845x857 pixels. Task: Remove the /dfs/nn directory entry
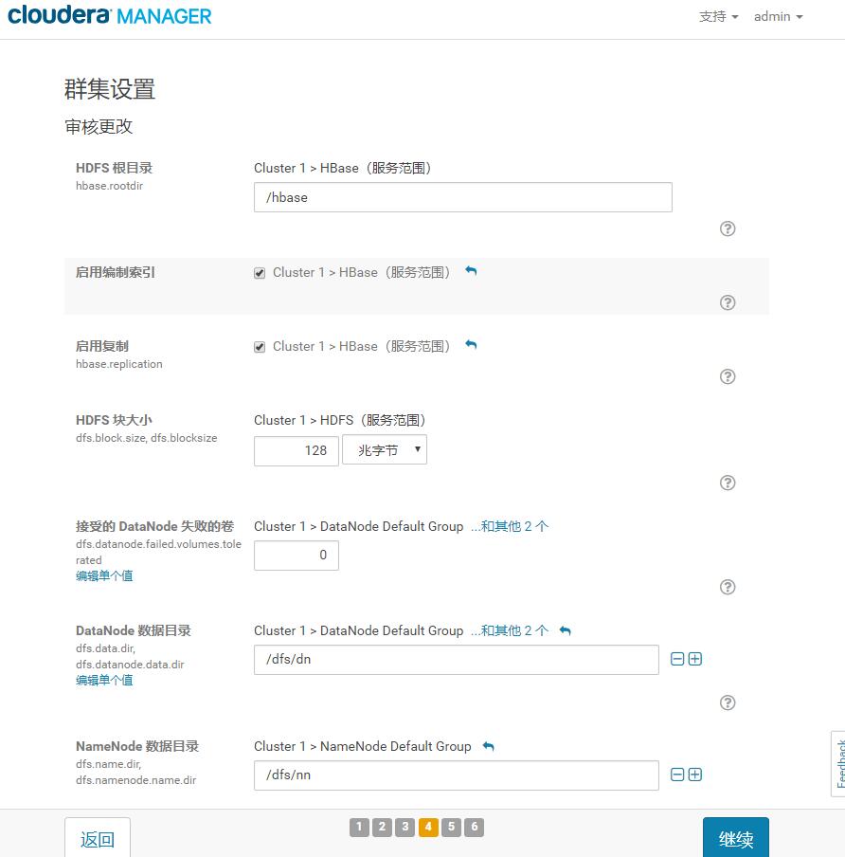[677, 775]
